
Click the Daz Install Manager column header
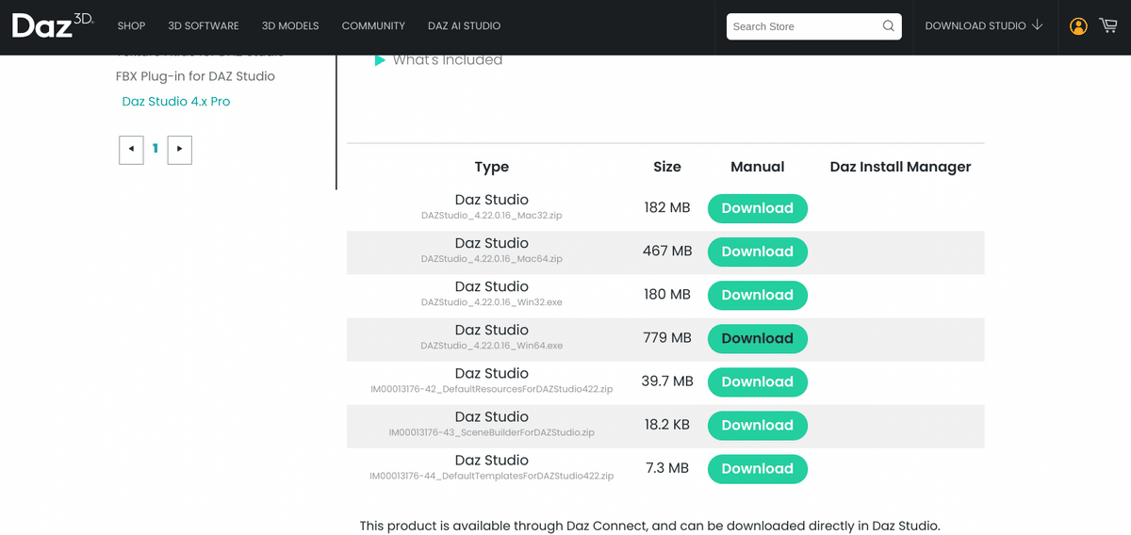900,167
